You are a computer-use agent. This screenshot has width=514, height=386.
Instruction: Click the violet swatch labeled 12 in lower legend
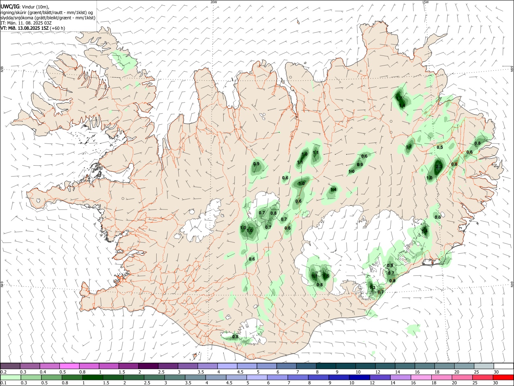tap(380, 378)
